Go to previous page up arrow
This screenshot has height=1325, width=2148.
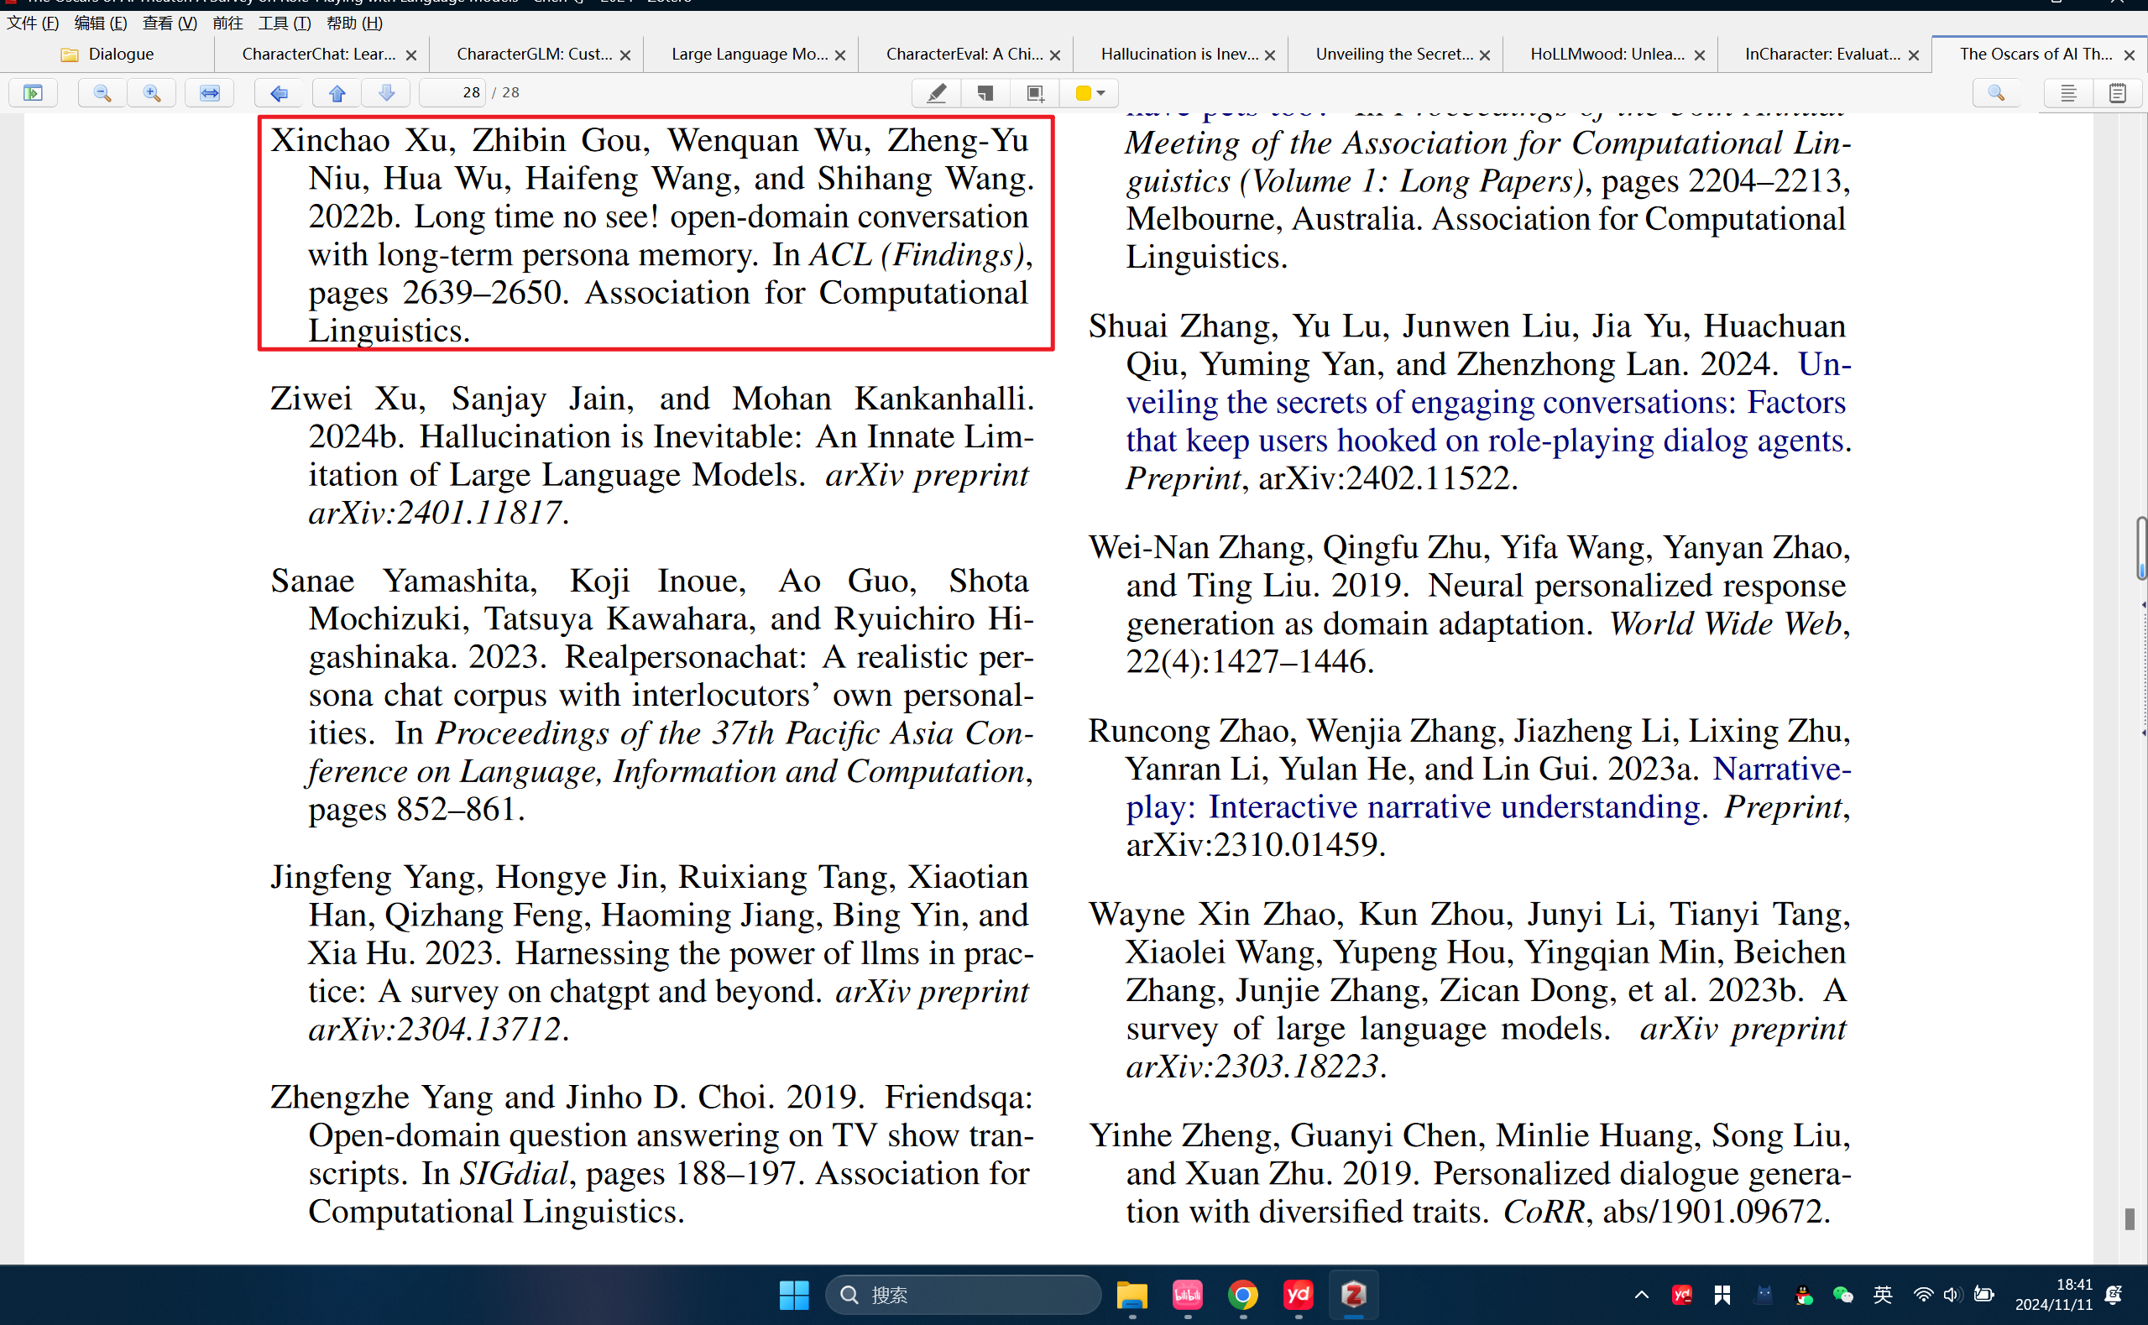pos(337,93)
